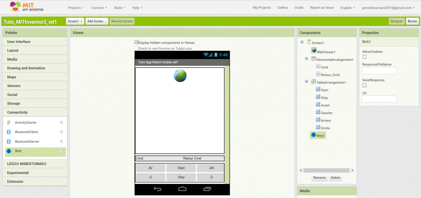Open help for ActivityStarter component
This screenshot has height=198, width=421.
click(x=61, y=122)
